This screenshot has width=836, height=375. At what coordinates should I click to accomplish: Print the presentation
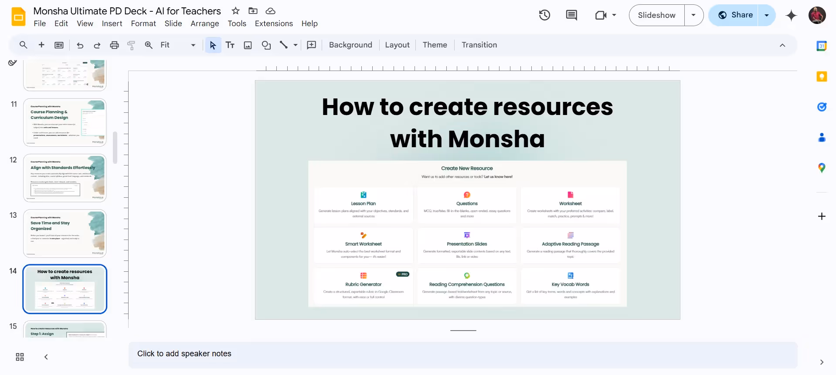point(114,45)
